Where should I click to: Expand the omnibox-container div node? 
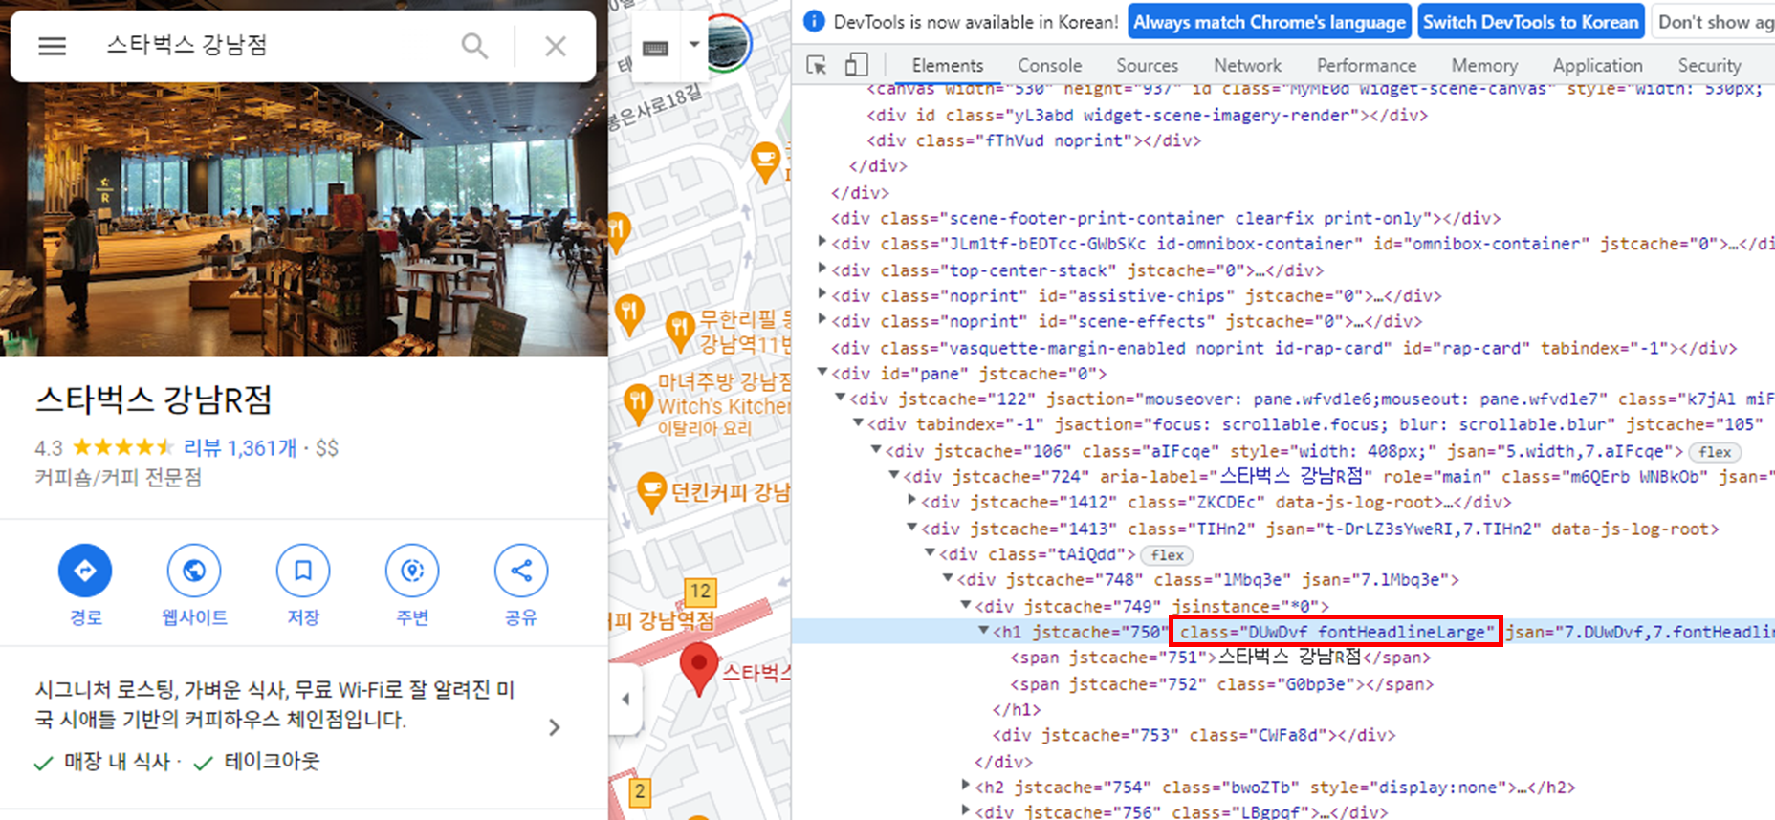(822, 243)
